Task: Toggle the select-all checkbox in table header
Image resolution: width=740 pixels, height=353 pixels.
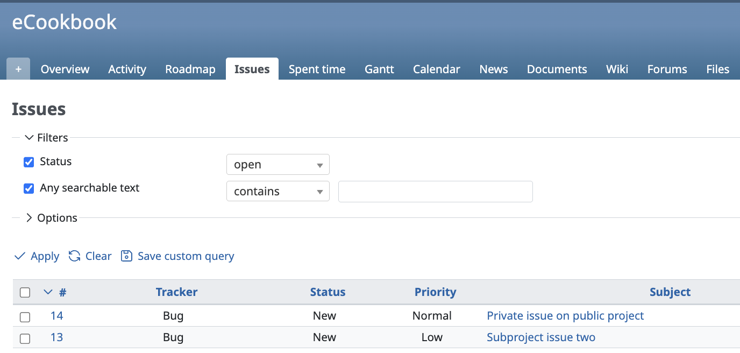Action: (25, 292)
